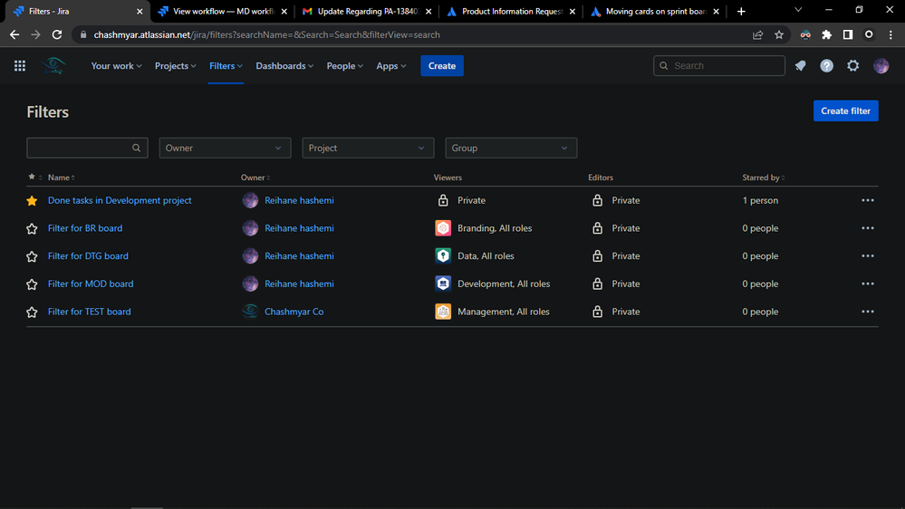Open the new tab plus button
The width and height of the screenshot is (905, 509).
[x=741, y=12]
